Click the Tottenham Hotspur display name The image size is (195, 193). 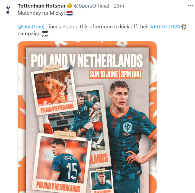42,6
